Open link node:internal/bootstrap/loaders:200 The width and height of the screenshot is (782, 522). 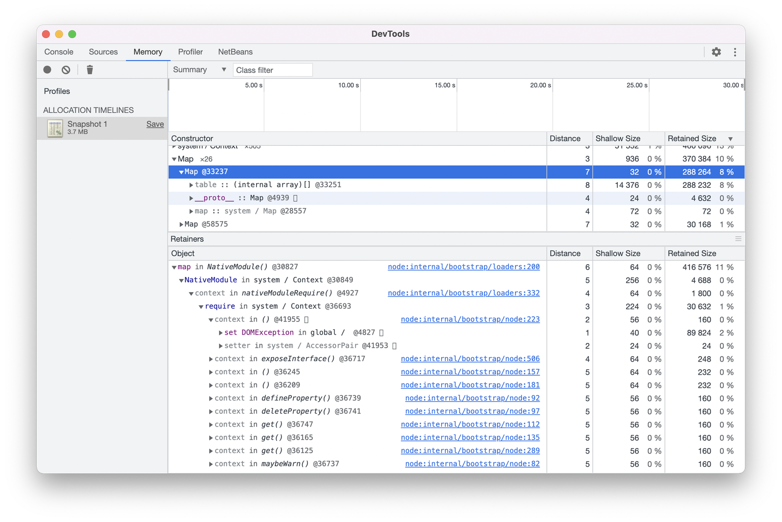pos(463,267)
